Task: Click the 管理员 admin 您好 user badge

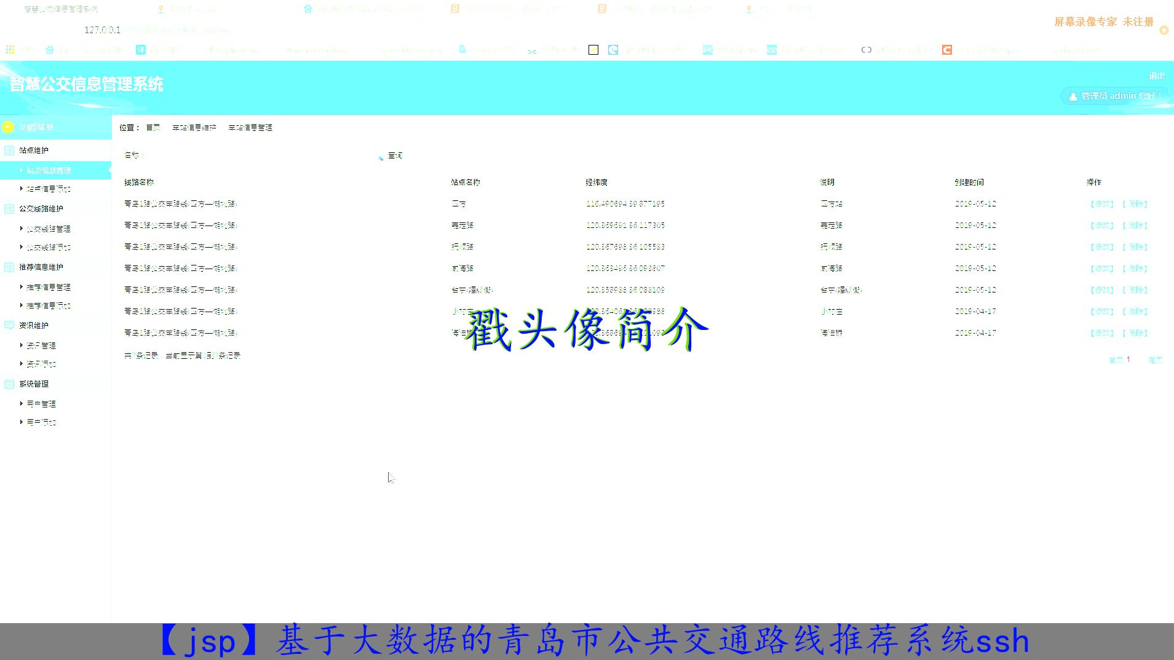Action: 1115,96
